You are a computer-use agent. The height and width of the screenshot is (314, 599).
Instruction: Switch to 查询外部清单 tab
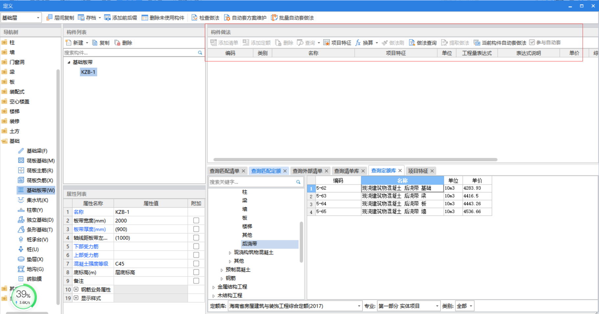tap(307, 171)
